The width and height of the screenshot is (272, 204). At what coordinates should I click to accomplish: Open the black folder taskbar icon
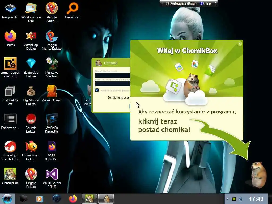23,199
